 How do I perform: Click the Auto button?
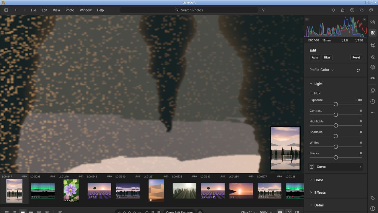315,57
